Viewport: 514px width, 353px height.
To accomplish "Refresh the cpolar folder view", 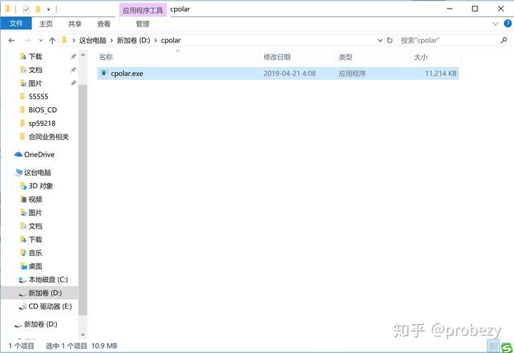I will [x=390, y=40].
